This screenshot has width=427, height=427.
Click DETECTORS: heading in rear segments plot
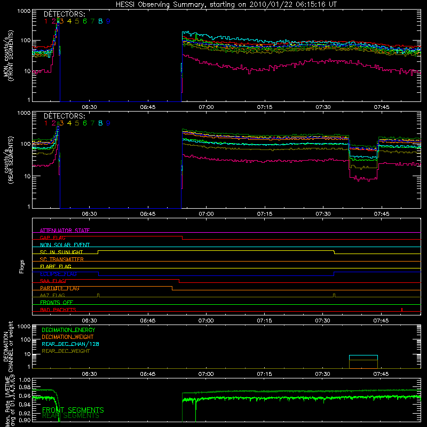pyautogui.click(x=65, y=116)
